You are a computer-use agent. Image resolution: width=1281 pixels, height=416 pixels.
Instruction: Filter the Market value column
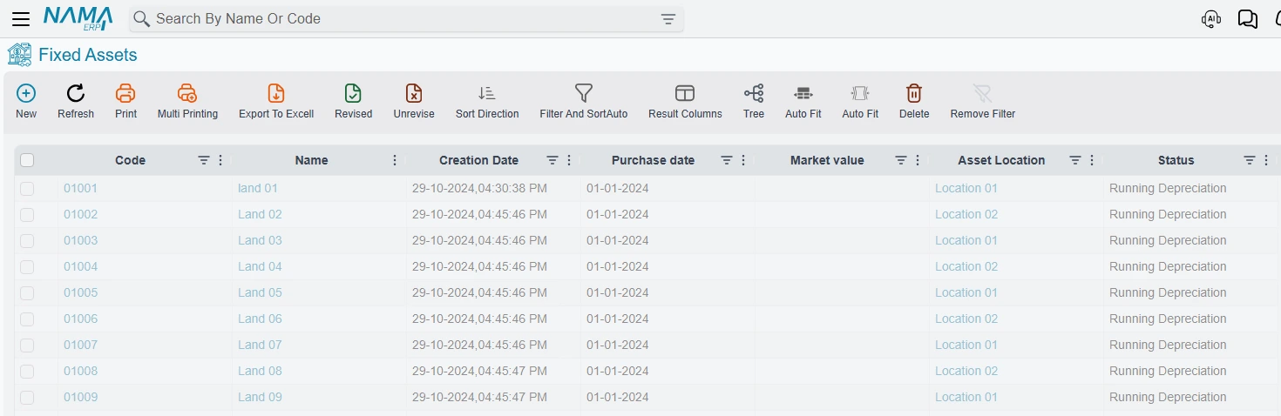coord(901,160)
